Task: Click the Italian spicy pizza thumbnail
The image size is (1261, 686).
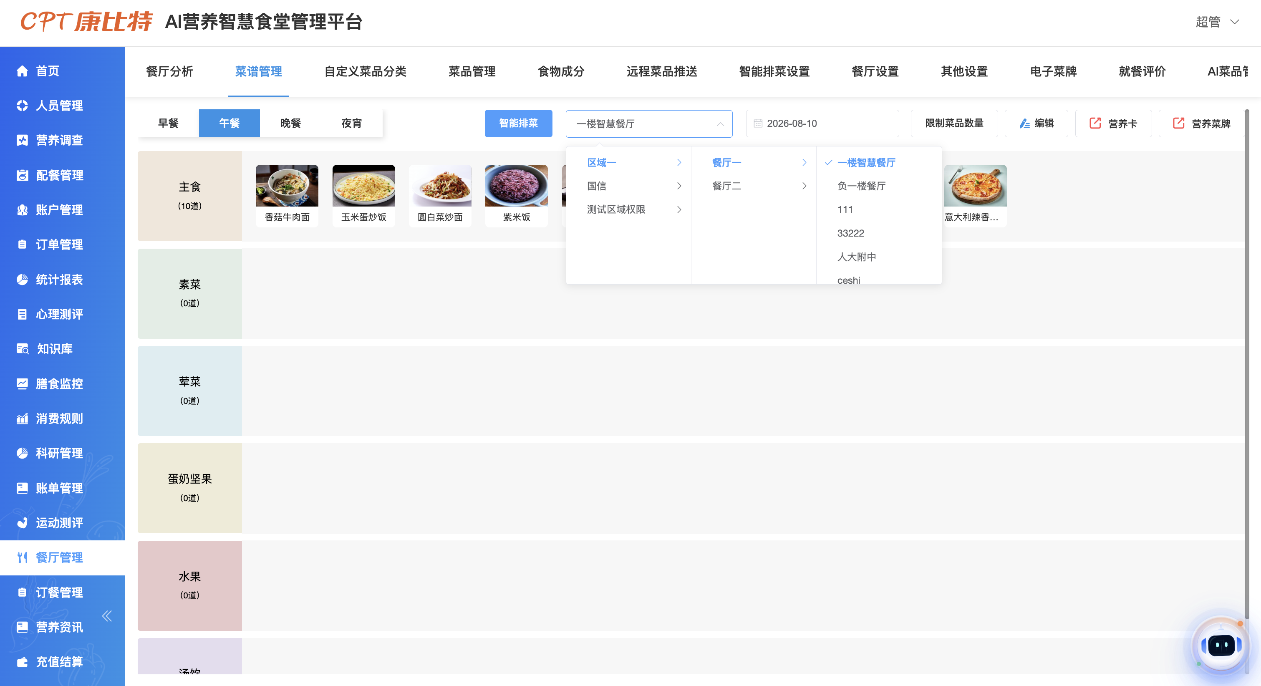Action: coord(976,186)
